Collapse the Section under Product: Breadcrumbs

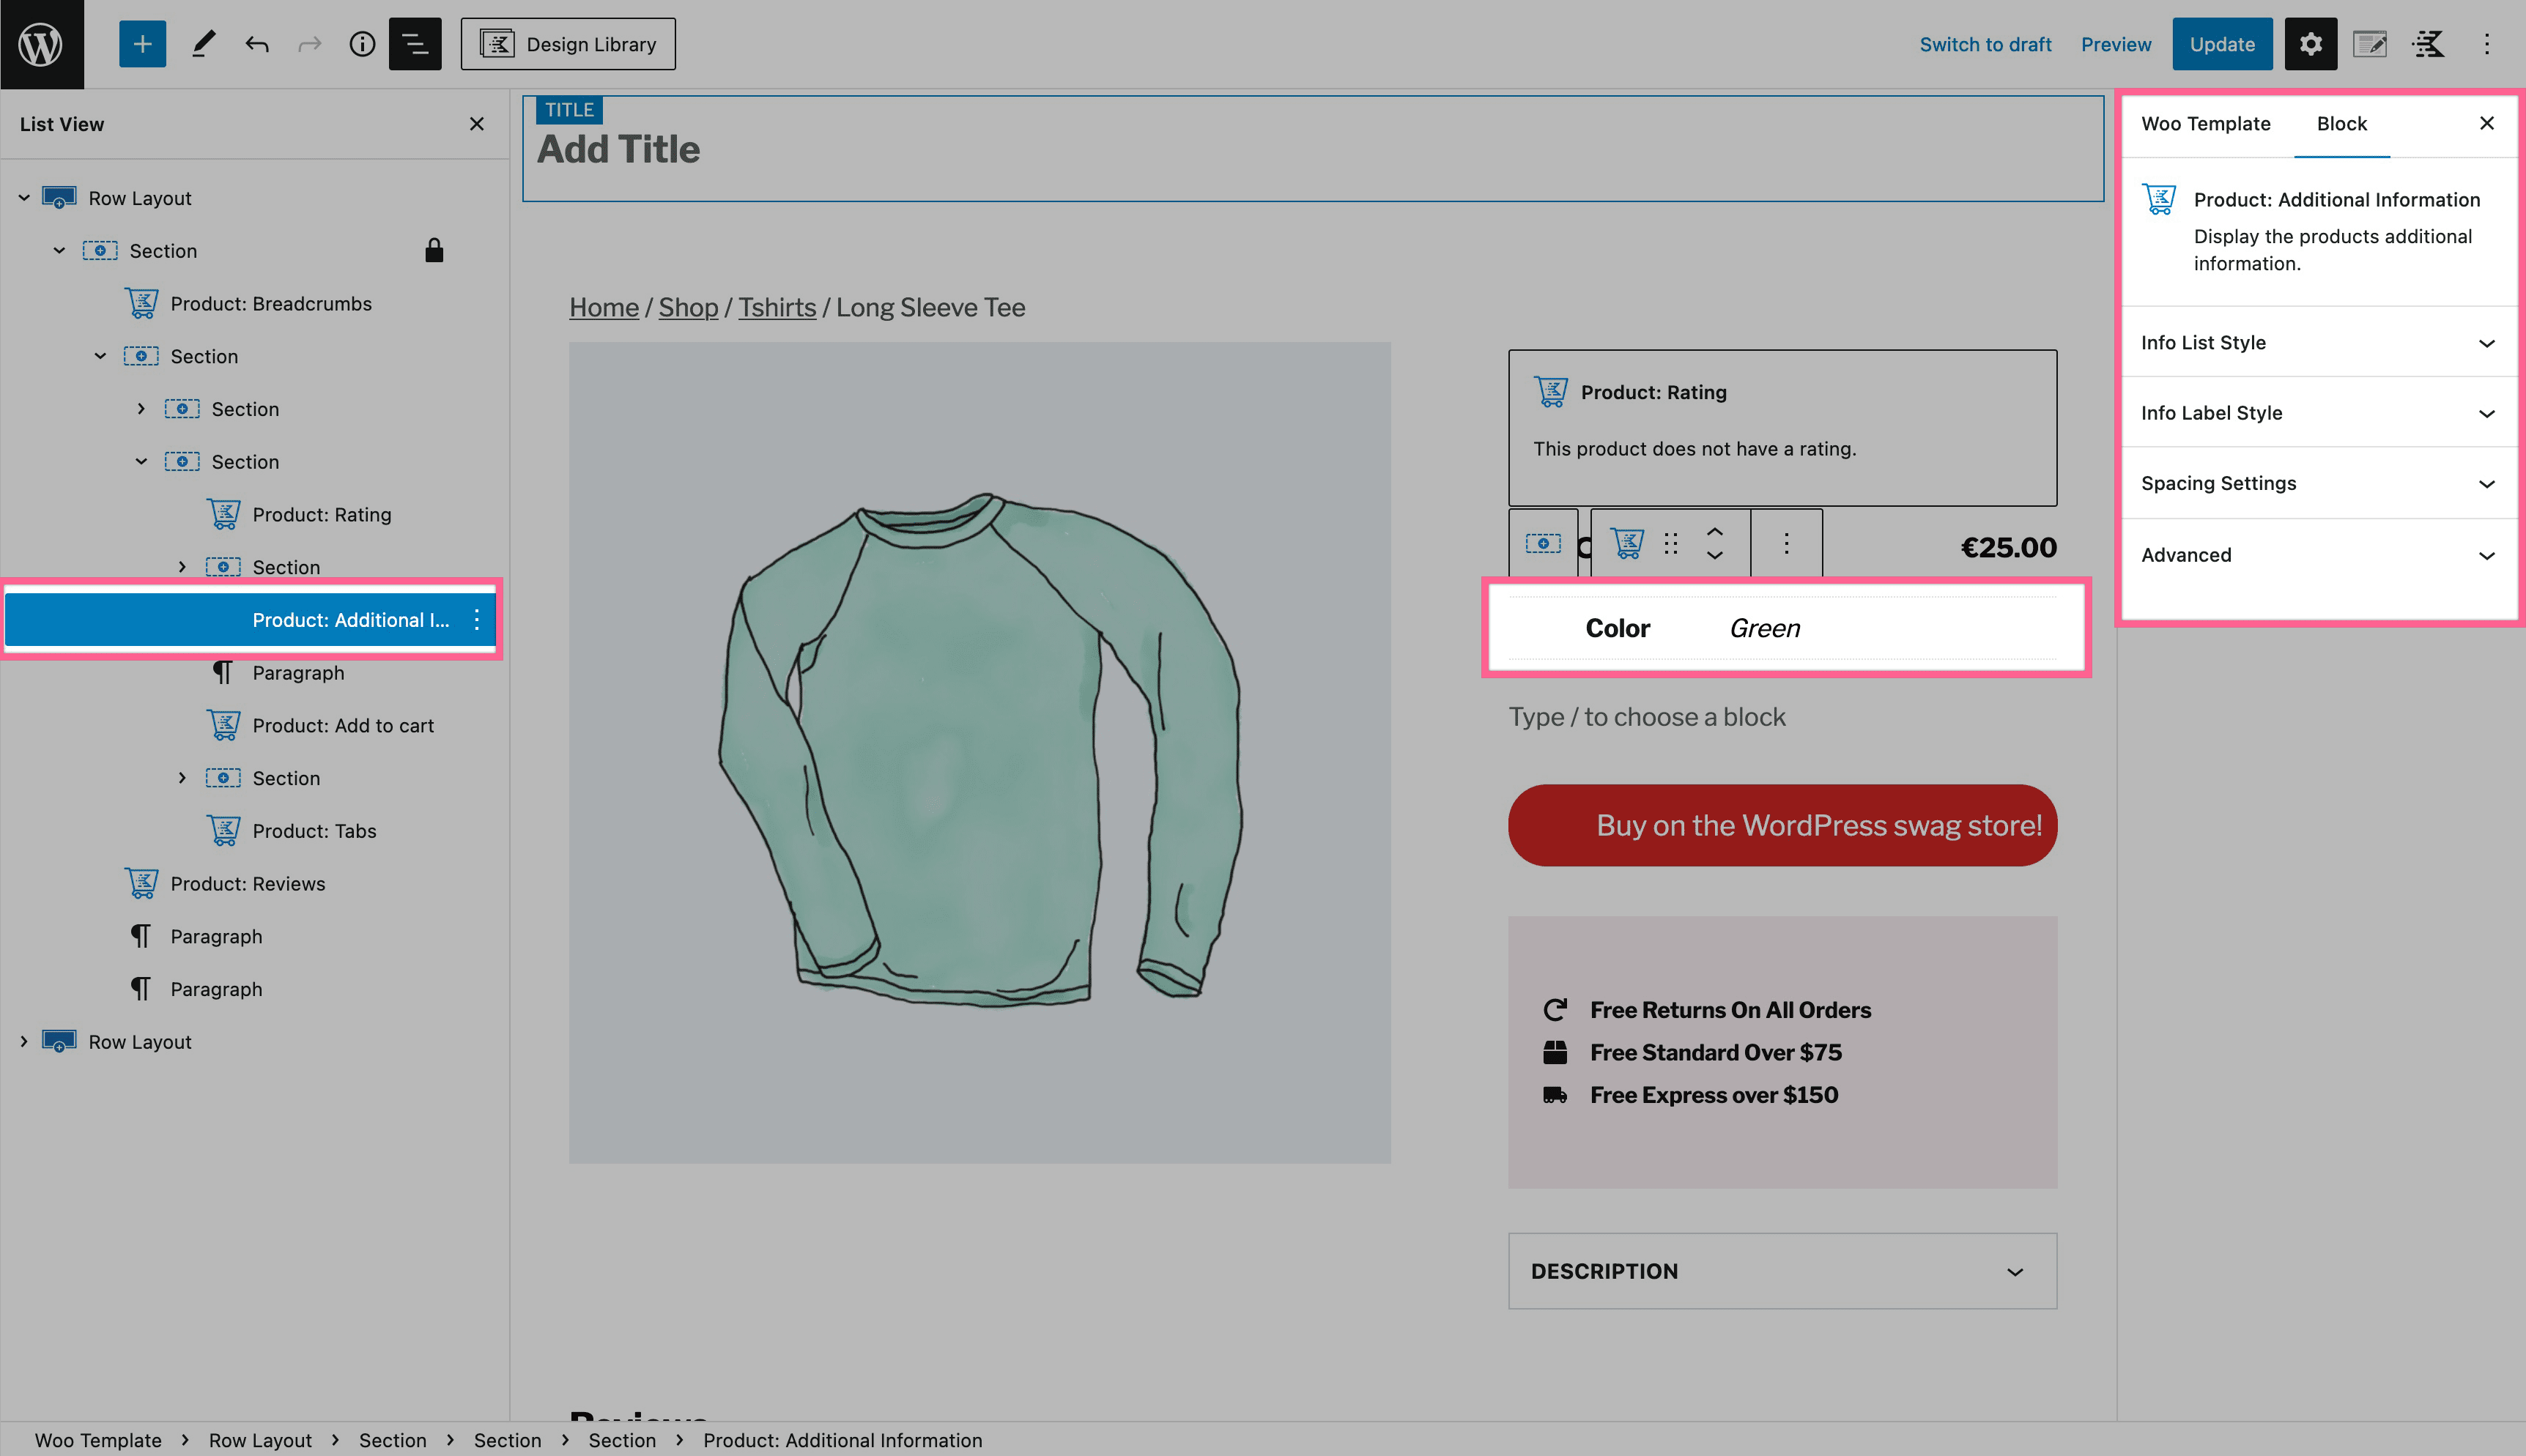click(x=100, y=356)
